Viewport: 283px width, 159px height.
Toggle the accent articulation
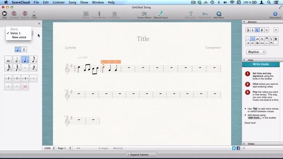[257, 39]
